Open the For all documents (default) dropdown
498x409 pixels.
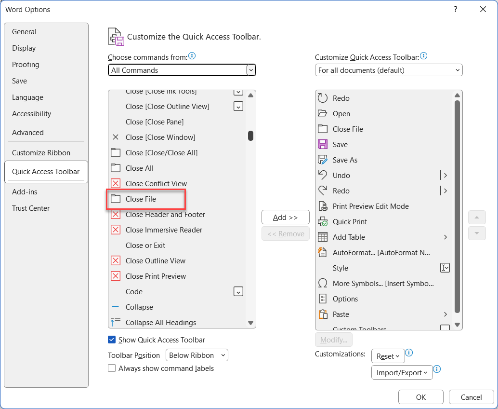(389, 70)
